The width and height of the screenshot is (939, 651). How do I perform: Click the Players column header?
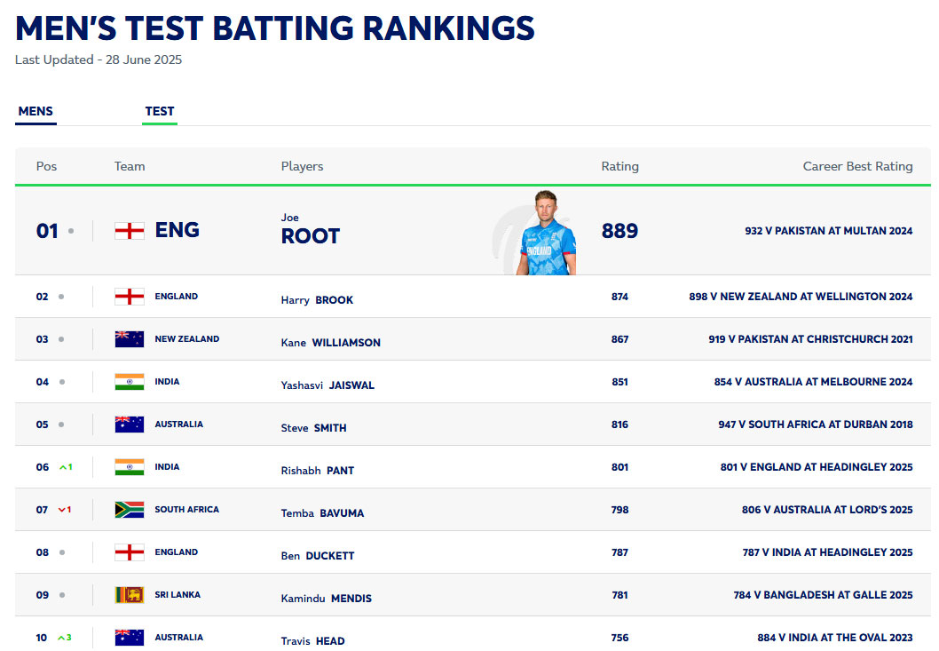[302, 166]
